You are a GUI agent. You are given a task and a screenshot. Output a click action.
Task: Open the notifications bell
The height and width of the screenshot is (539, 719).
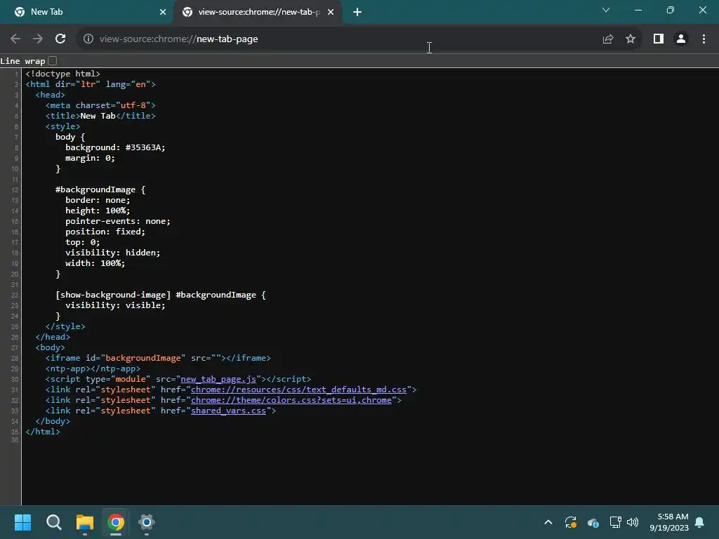click(700, 522)
